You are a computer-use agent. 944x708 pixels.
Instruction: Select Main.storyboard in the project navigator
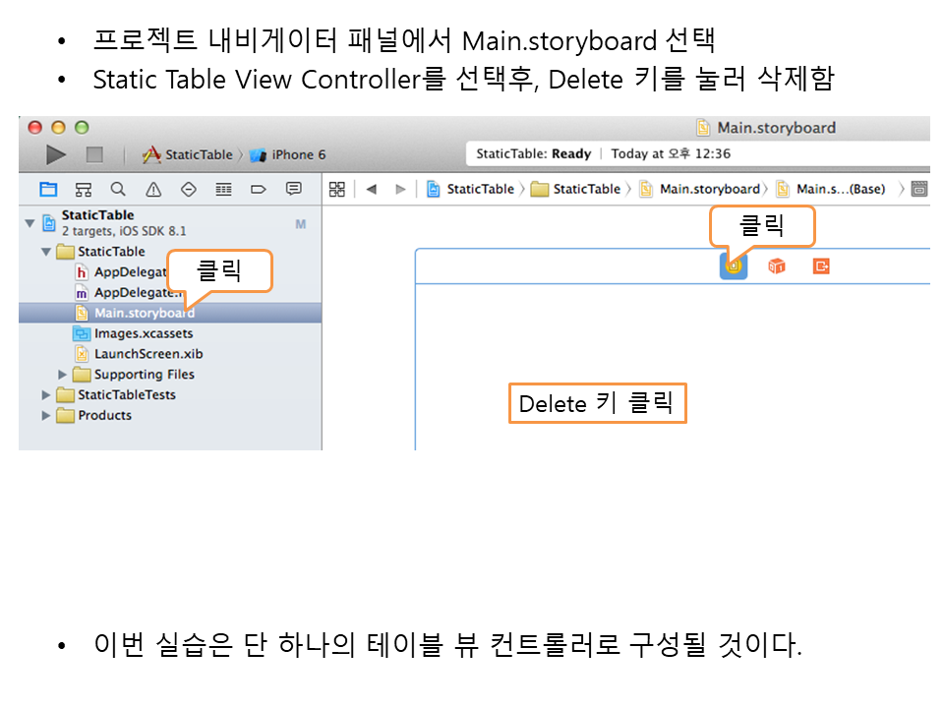tap(144, 313)
